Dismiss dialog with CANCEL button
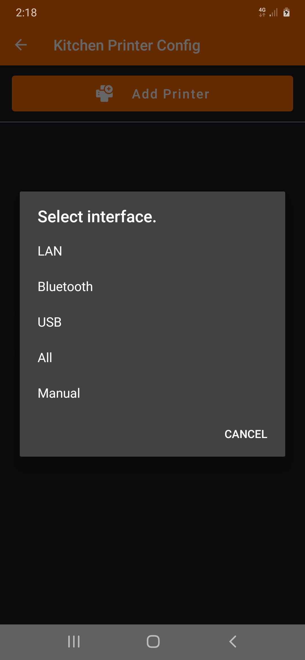The image size is (305, 660). coord(246,434)
